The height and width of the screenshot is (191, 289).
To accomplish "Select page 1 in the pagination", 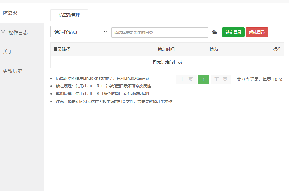I will click(x=204, y=79).
